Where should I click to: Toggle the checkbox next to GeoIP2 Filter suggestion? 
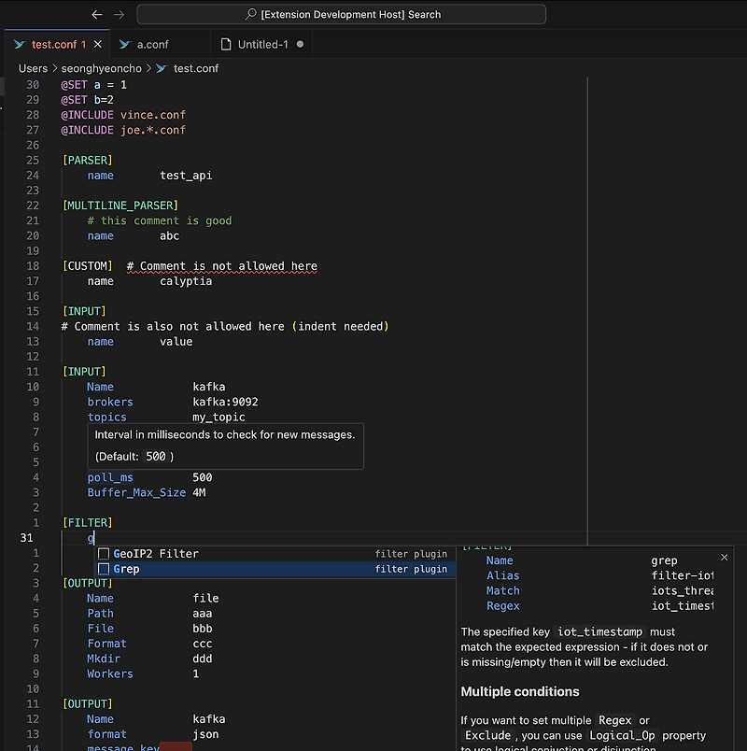[x=105, y=554]
